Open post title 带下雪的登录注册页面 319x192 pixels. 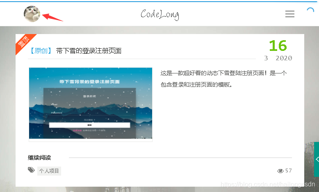89,51
